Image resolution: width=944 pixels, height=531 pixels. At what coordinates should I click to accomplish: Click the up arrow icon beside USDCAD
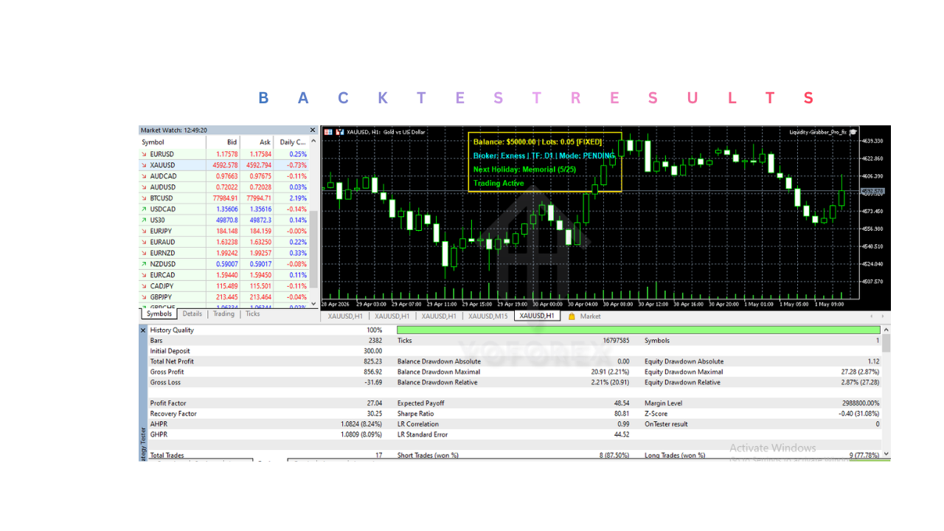pyautogui.click(x=143, y=209)
